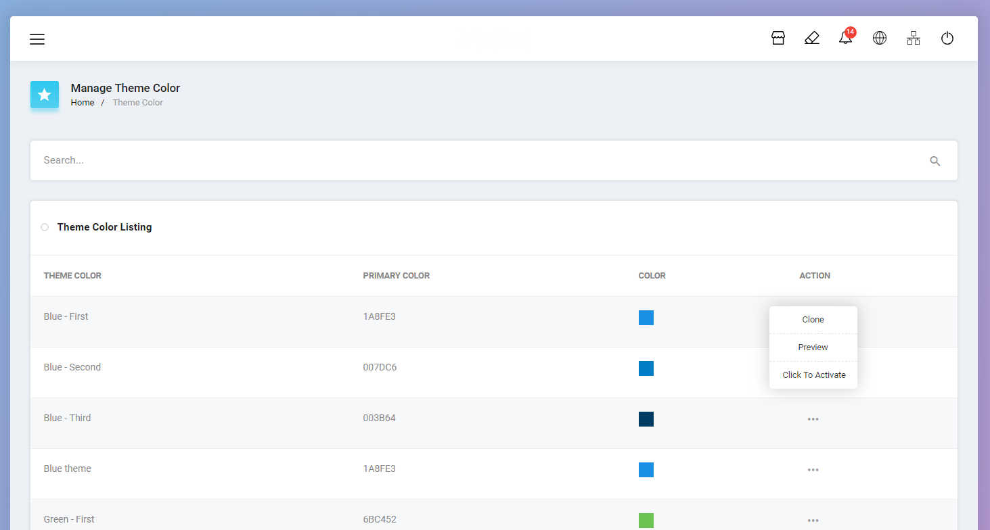Click the power logout icon
990x530 pixels.
point(947,38)
